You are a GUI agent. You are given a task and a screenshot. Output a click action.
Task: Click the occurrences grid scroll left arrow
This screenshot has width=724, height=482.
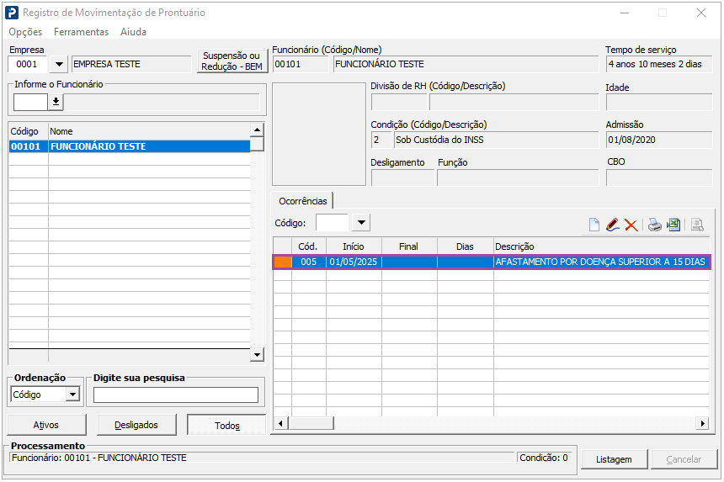[x=280, y=423]
